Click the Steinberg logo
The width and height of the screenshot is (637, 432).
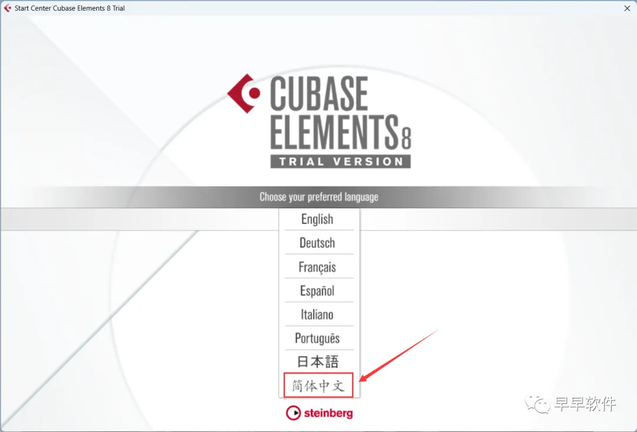[319, 413]
